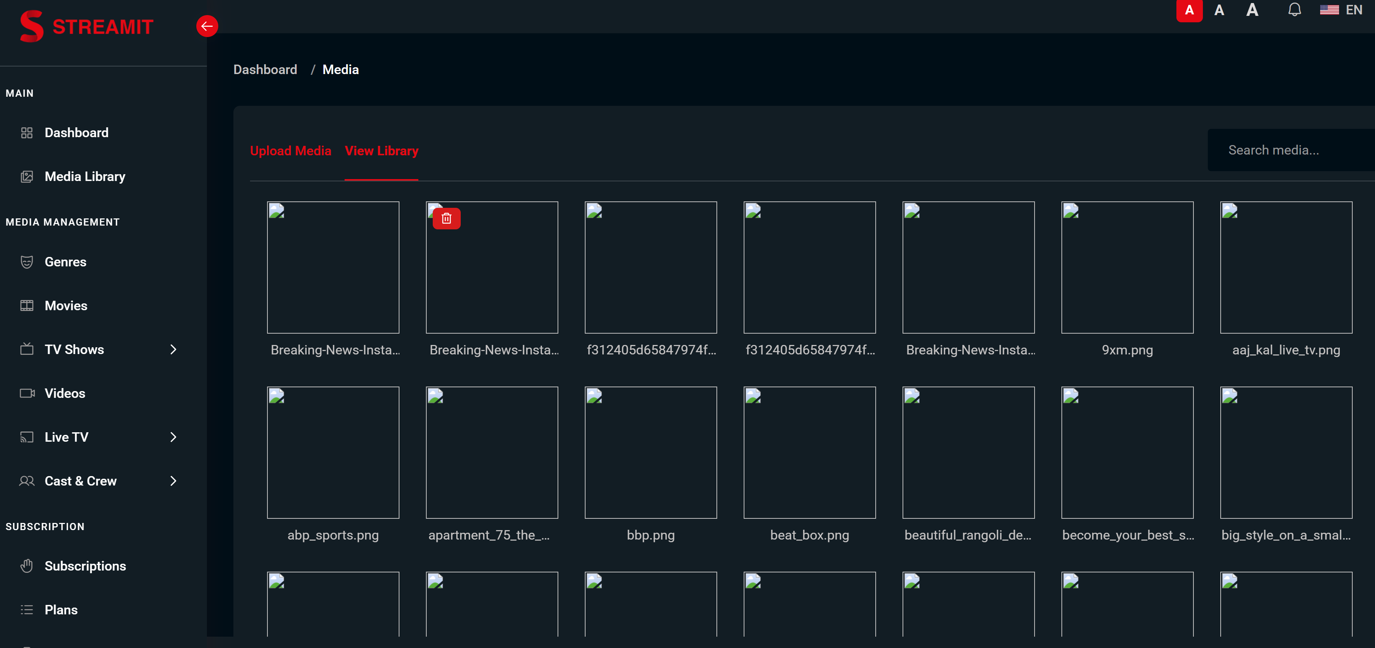
Task: Click the beat_box.png file name
Action: 810,535
